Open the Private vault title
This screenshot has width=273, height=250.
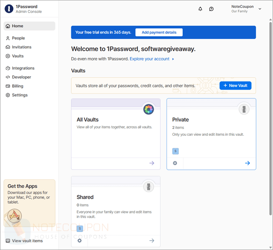(181, 119)
